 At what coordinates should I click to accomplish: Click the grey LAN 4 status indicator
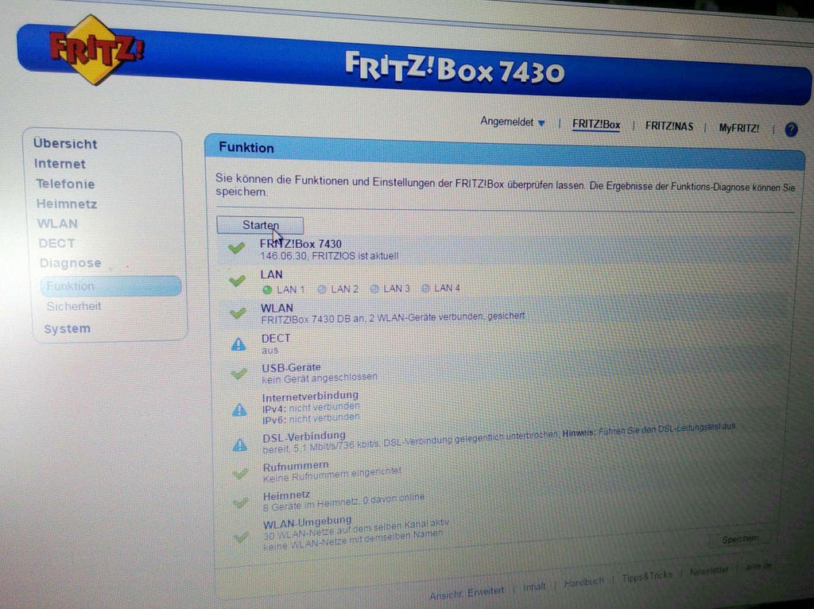point(425,288)
